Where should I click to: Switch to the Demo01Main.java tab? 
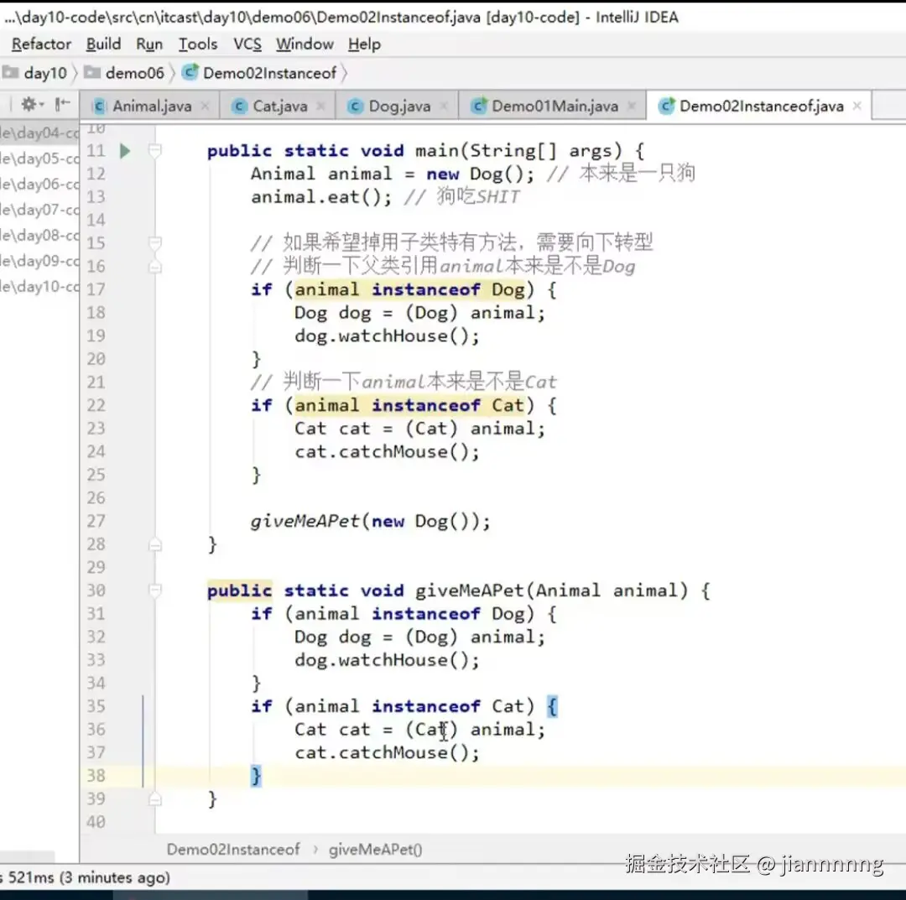(x=555, y=107)
